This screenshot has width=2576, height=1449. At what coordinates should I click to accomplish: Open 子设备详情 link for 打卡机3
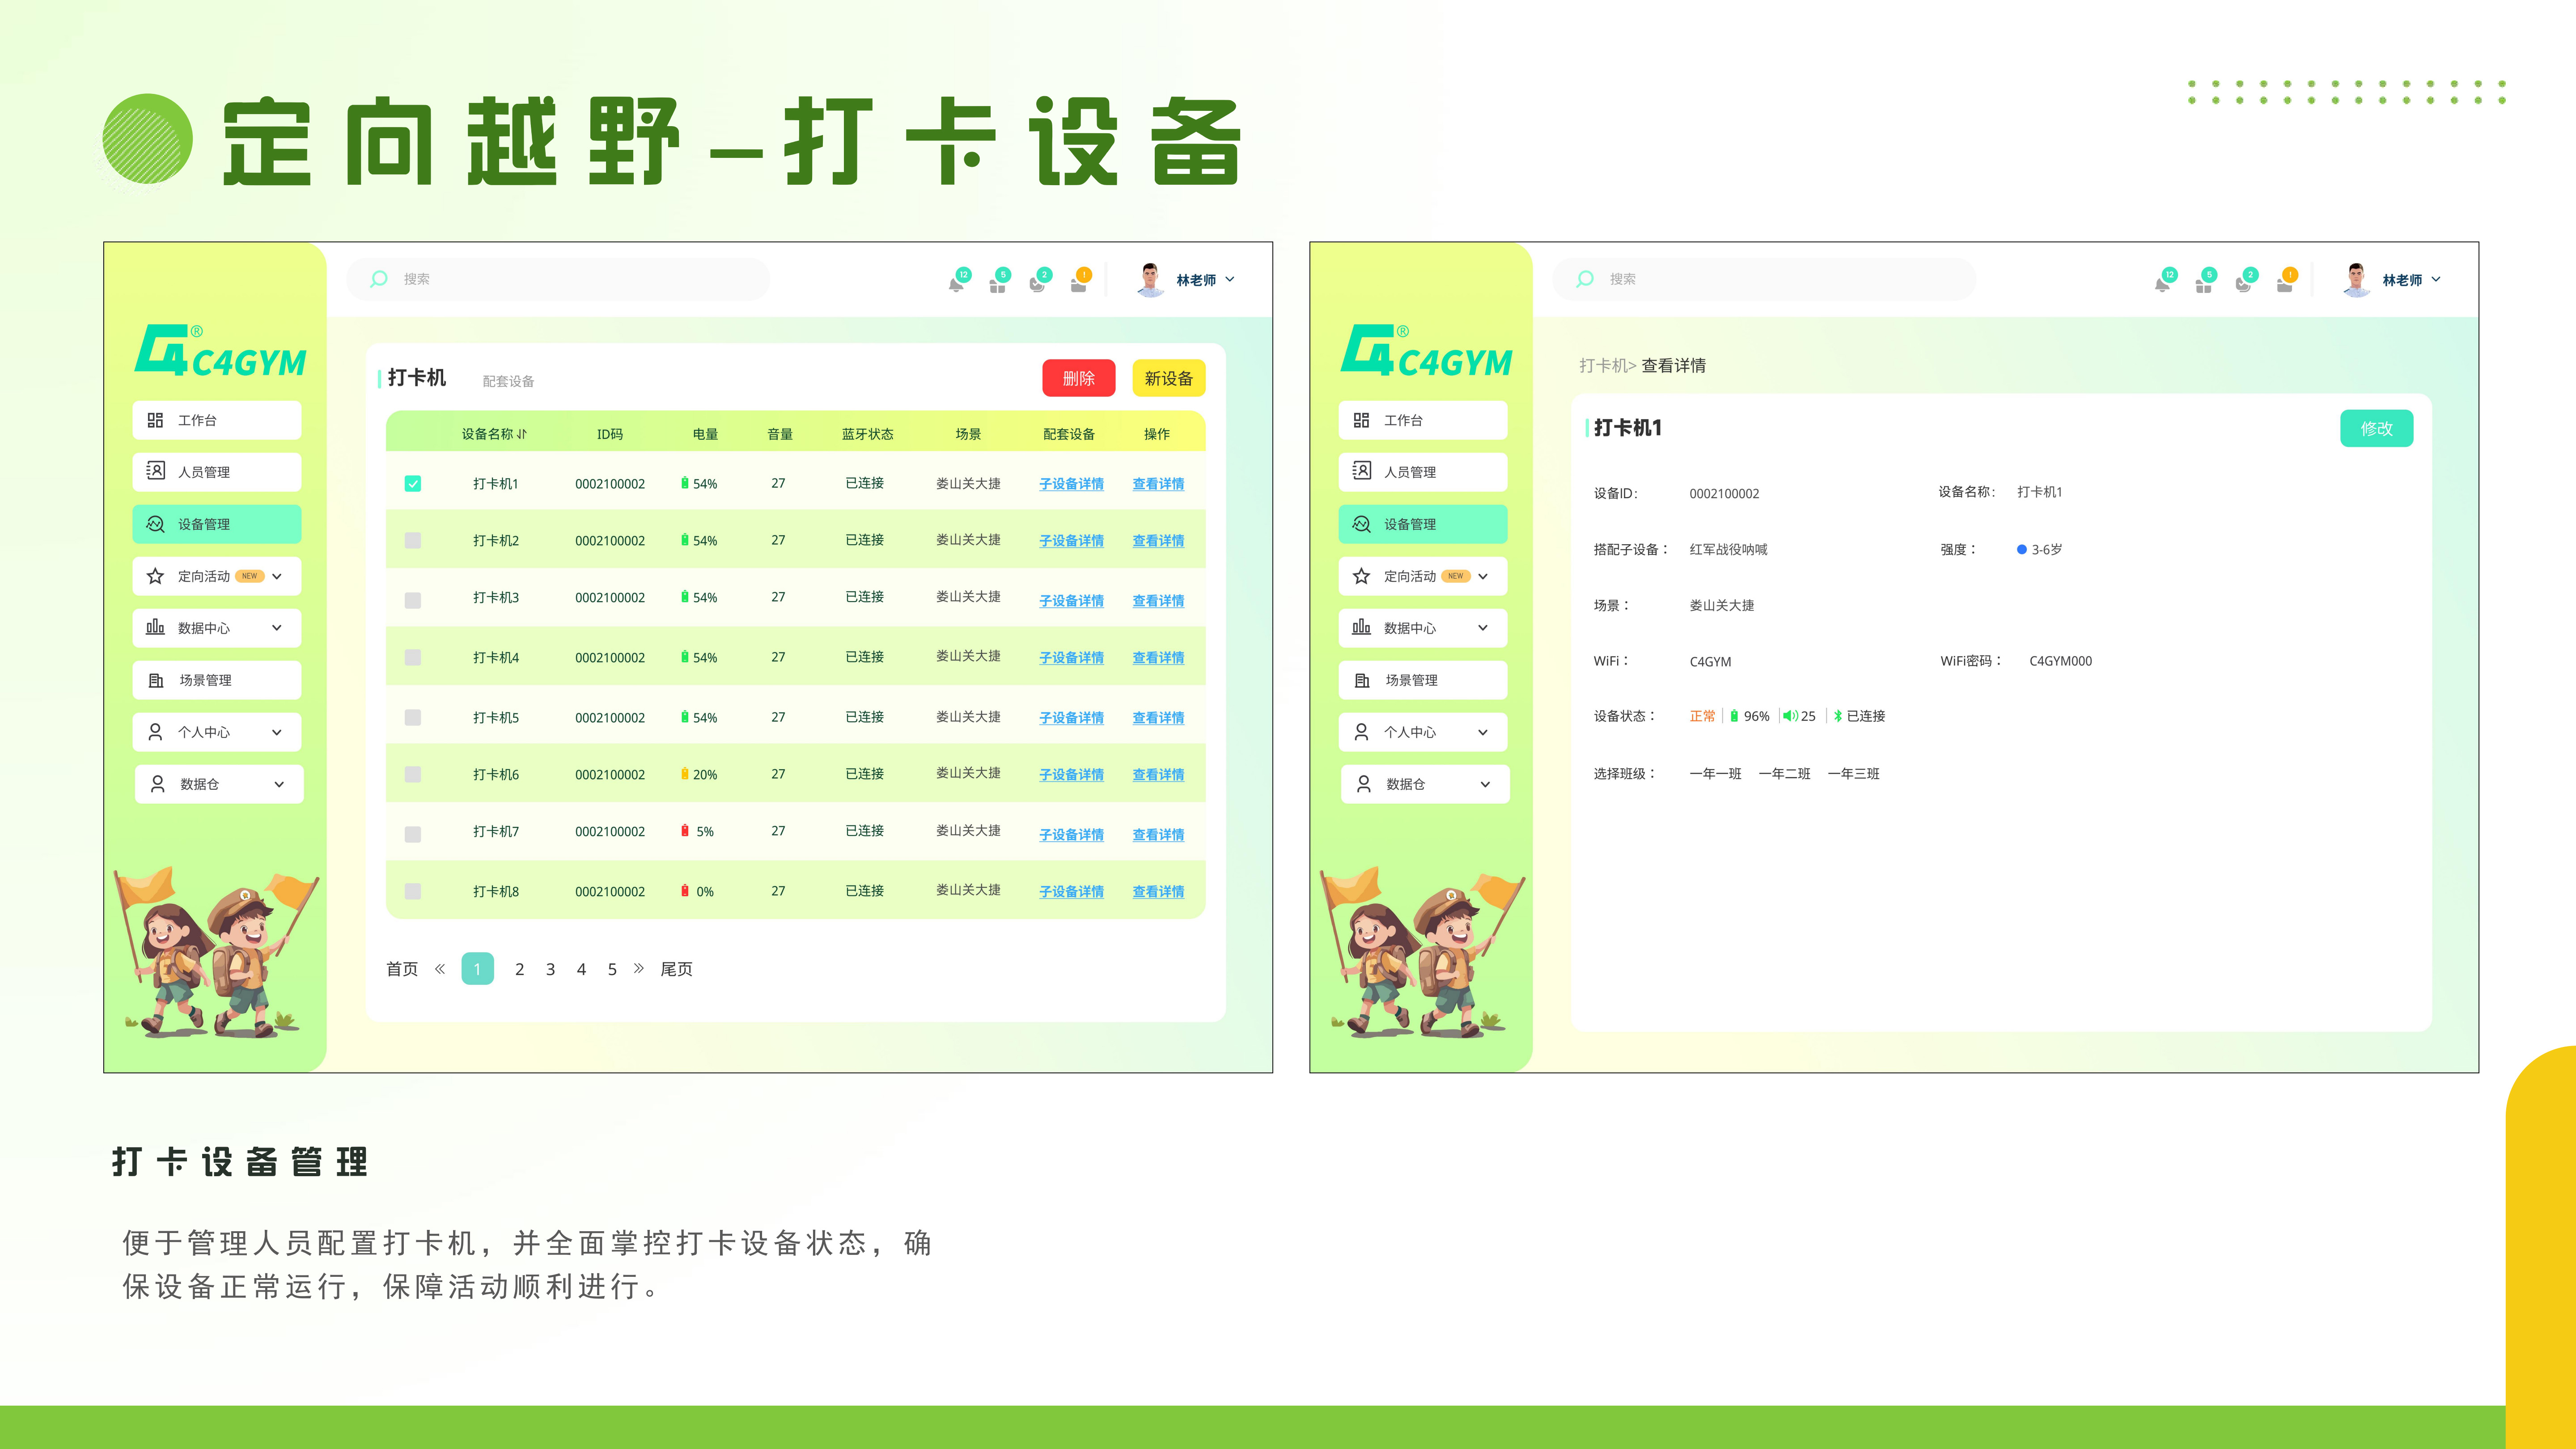1071,601
